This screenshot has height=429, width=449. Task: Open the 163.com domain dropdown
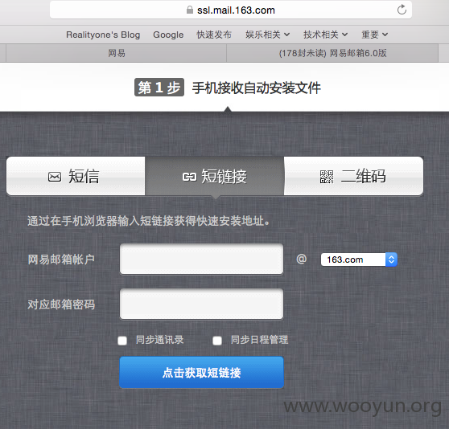tap(359, 259)
